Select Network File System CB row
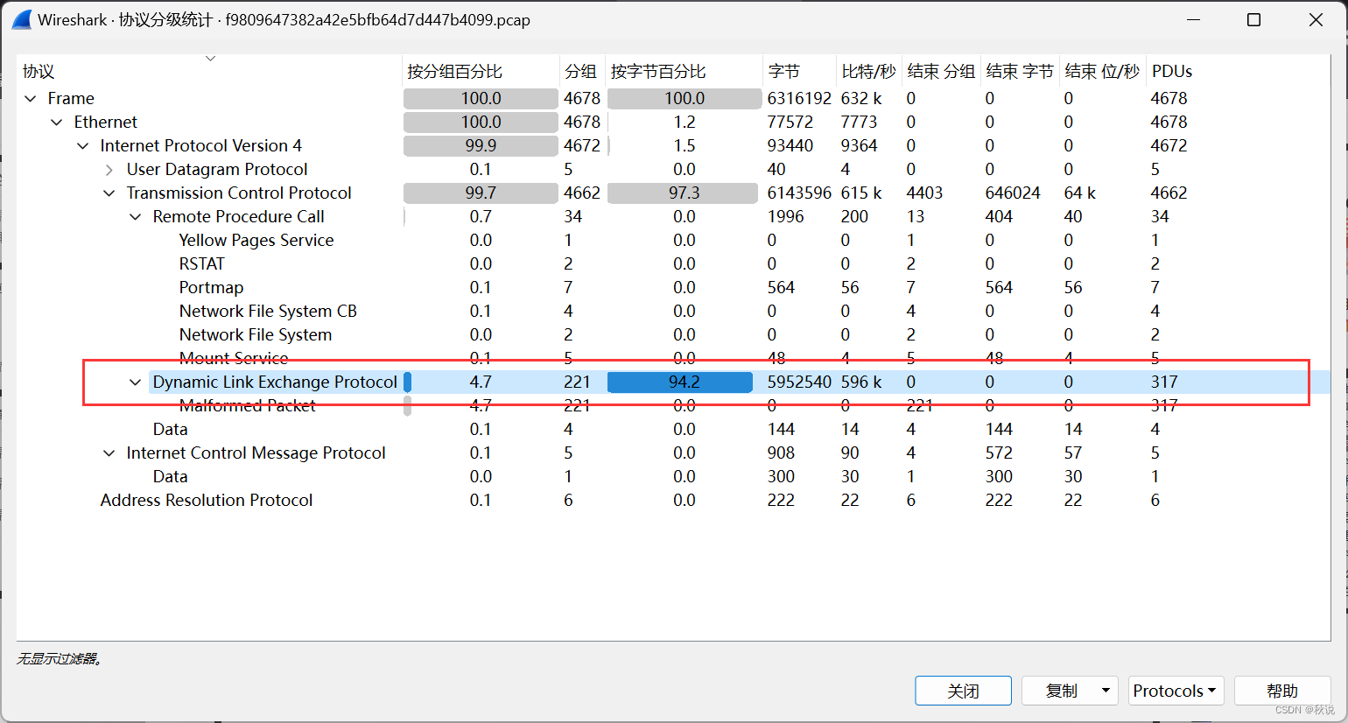The height and width of the screenshot is (723, 1348). [x=673, y=312]
